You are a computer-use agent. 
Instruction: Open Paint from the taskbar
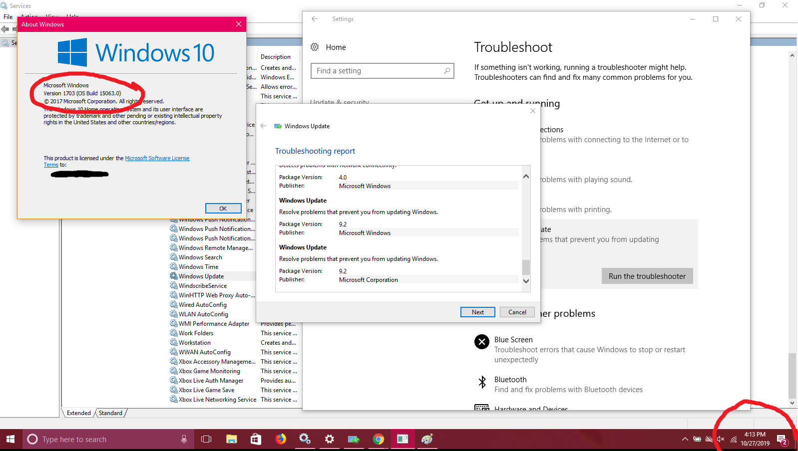pyautogui.click(x=427, y=439)
